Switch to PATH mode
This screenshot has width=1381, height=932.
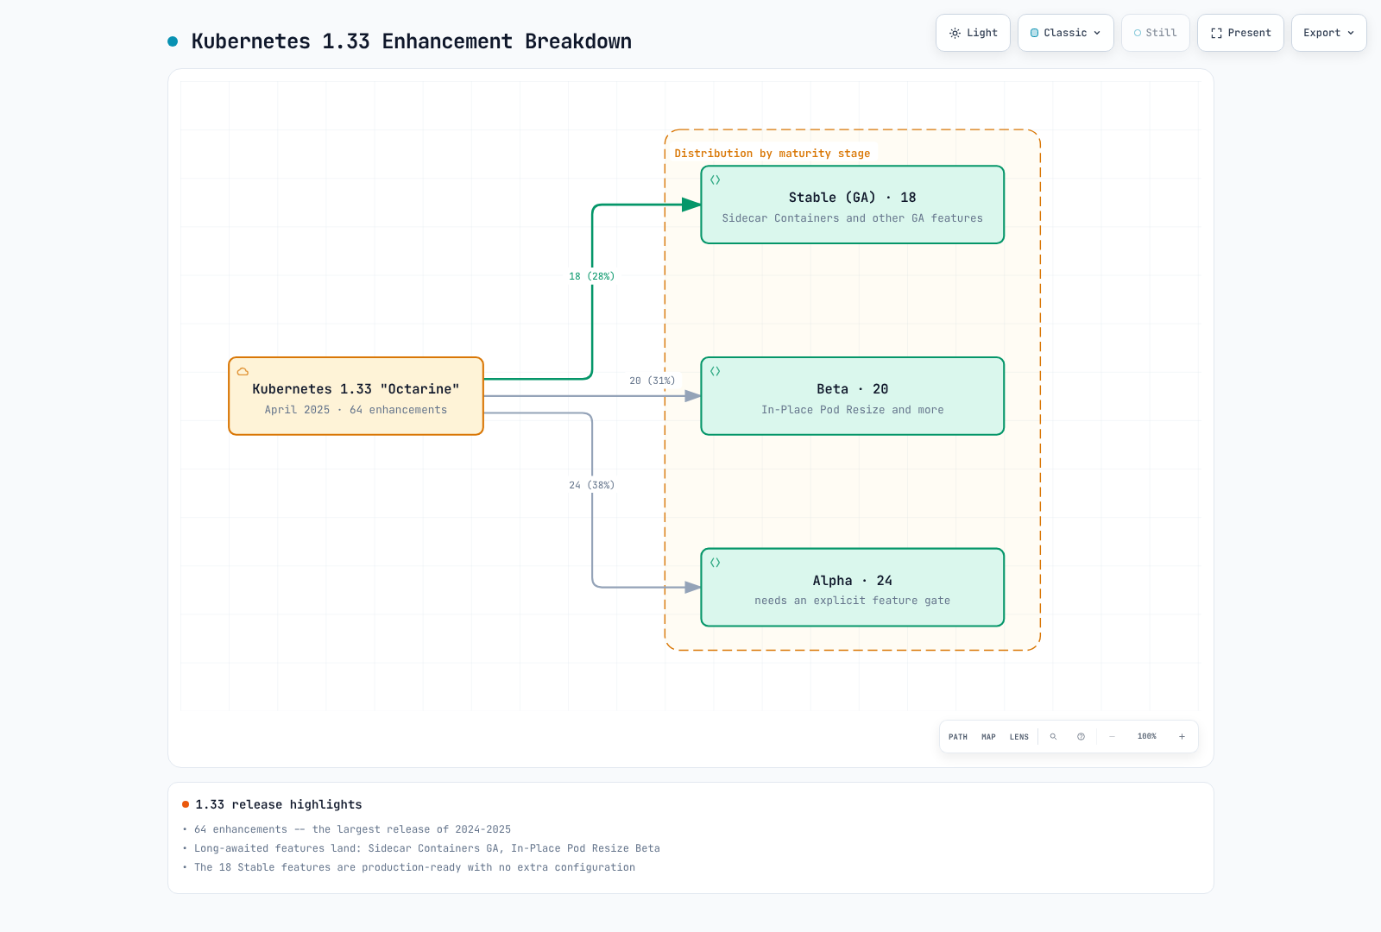958,737
